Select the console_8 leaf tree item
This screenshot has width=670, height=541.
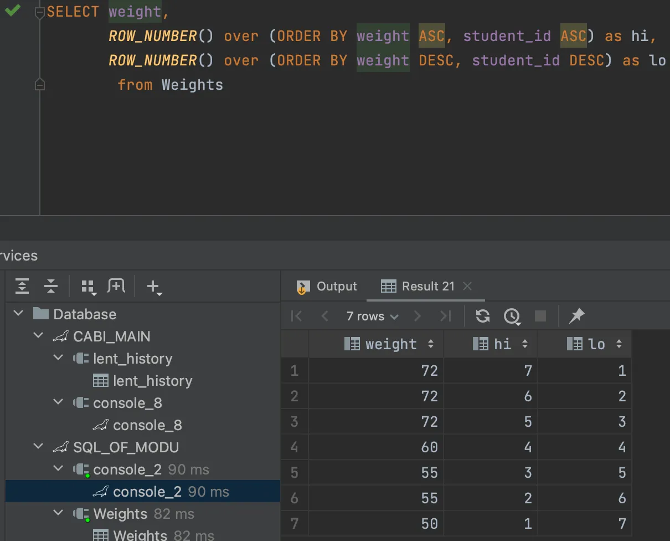pos(137,425)
